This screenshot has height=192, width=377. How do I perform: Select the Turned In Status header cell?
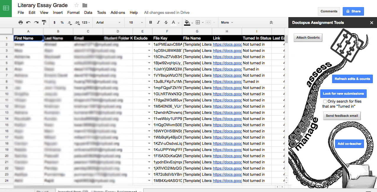(256, 38)
